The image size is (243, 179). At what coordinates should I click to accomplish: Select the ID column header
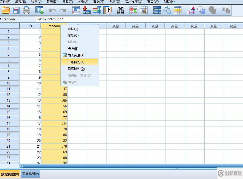(x=30, y=26)
